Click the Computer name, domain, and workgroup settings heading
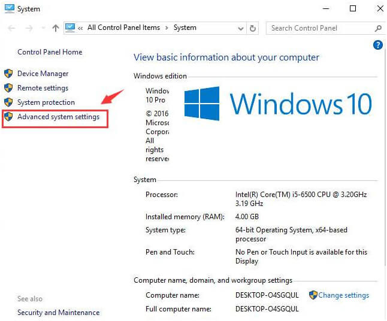 click(213, 280)
